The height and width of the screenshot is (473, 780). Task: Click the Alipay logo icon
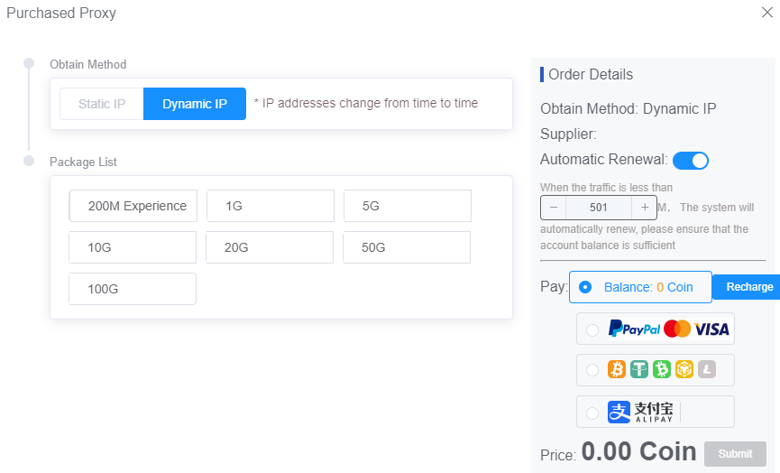[x=640, y=413]
